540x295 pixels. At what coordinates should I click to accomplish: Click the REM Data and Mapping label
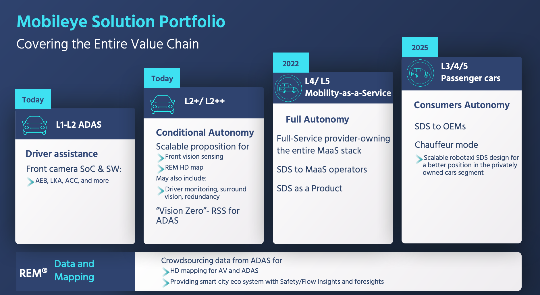57,271
